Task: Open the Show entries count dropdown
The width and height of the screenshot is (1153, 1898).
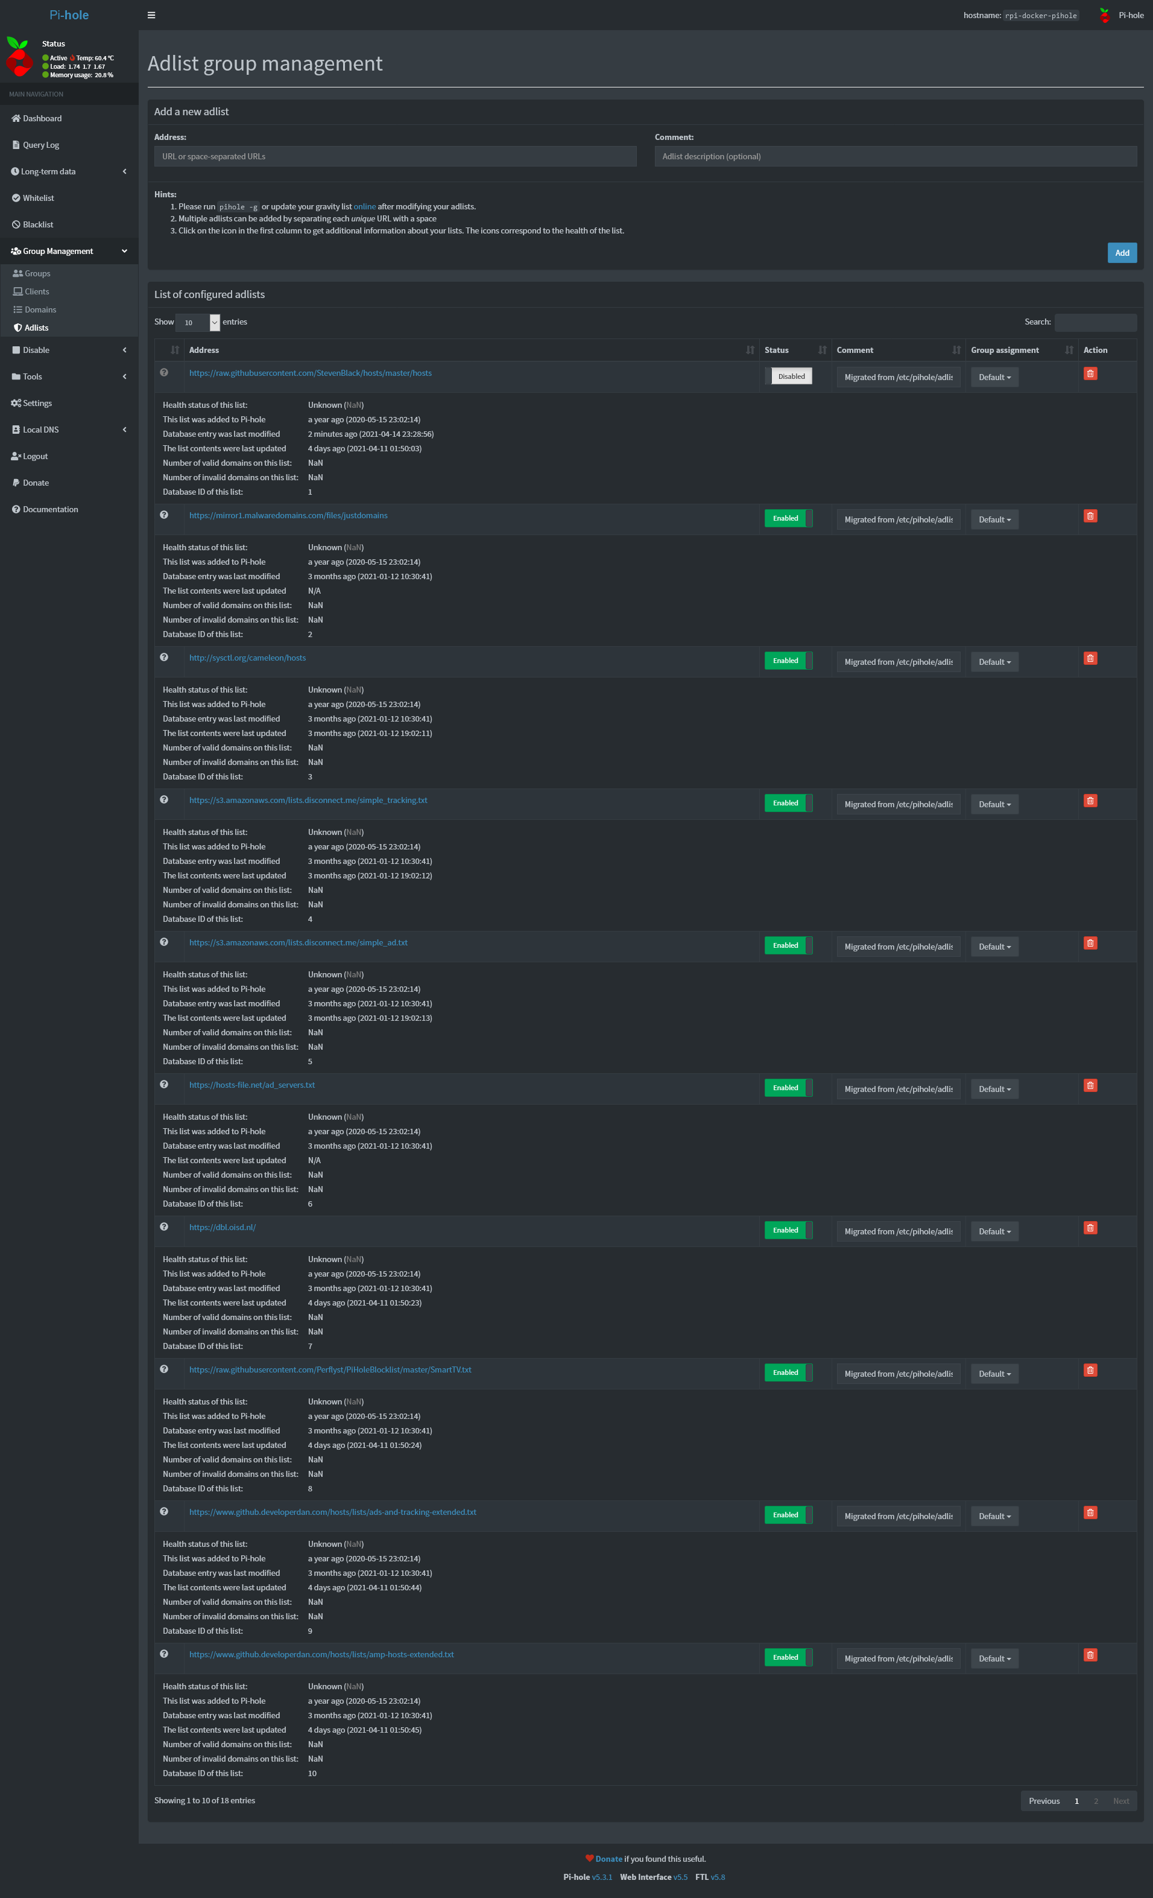Action: (x=198, y=323)
